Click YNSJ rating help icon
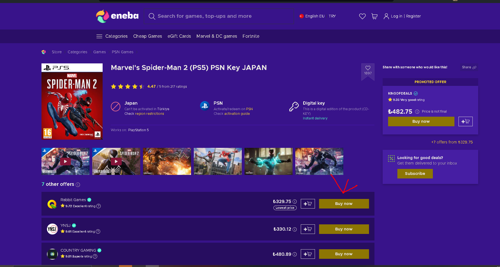Image resolution: width=500 pixels, height=267 pixels. tap(98, 231)
